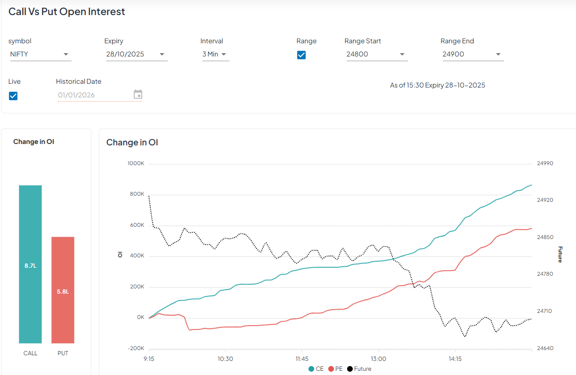Open the Expiry dropdown showing 28/10/2025

(x=136, y=55)
